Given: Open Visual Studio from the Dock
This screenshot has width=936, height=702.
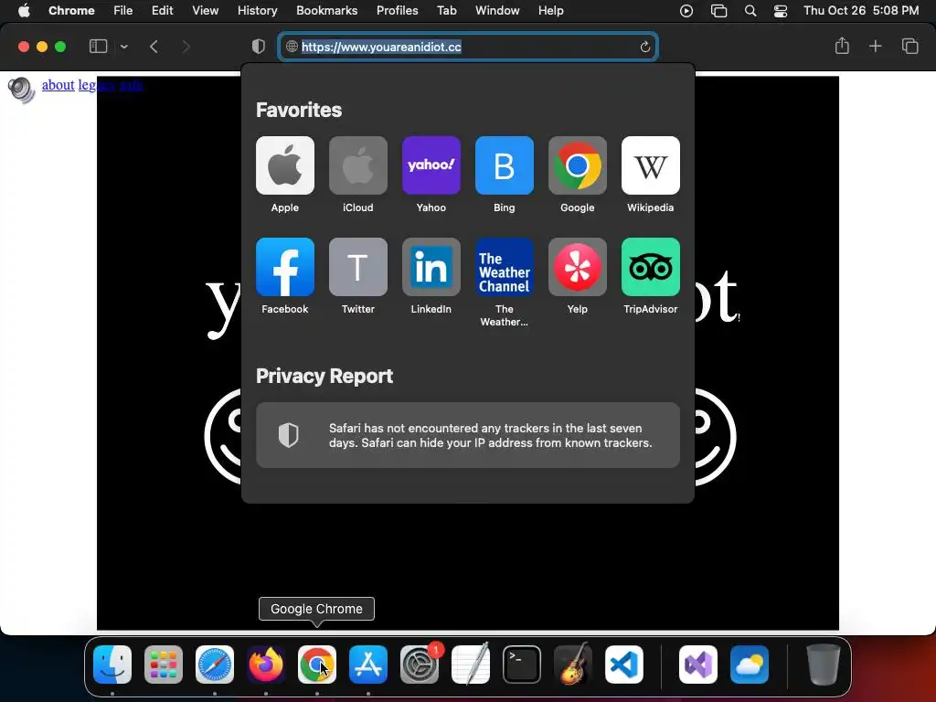Looking at the screenshot, I should pos(698,665).
